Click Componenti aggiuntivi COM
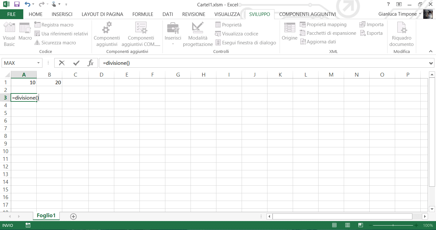 [140, 33]
